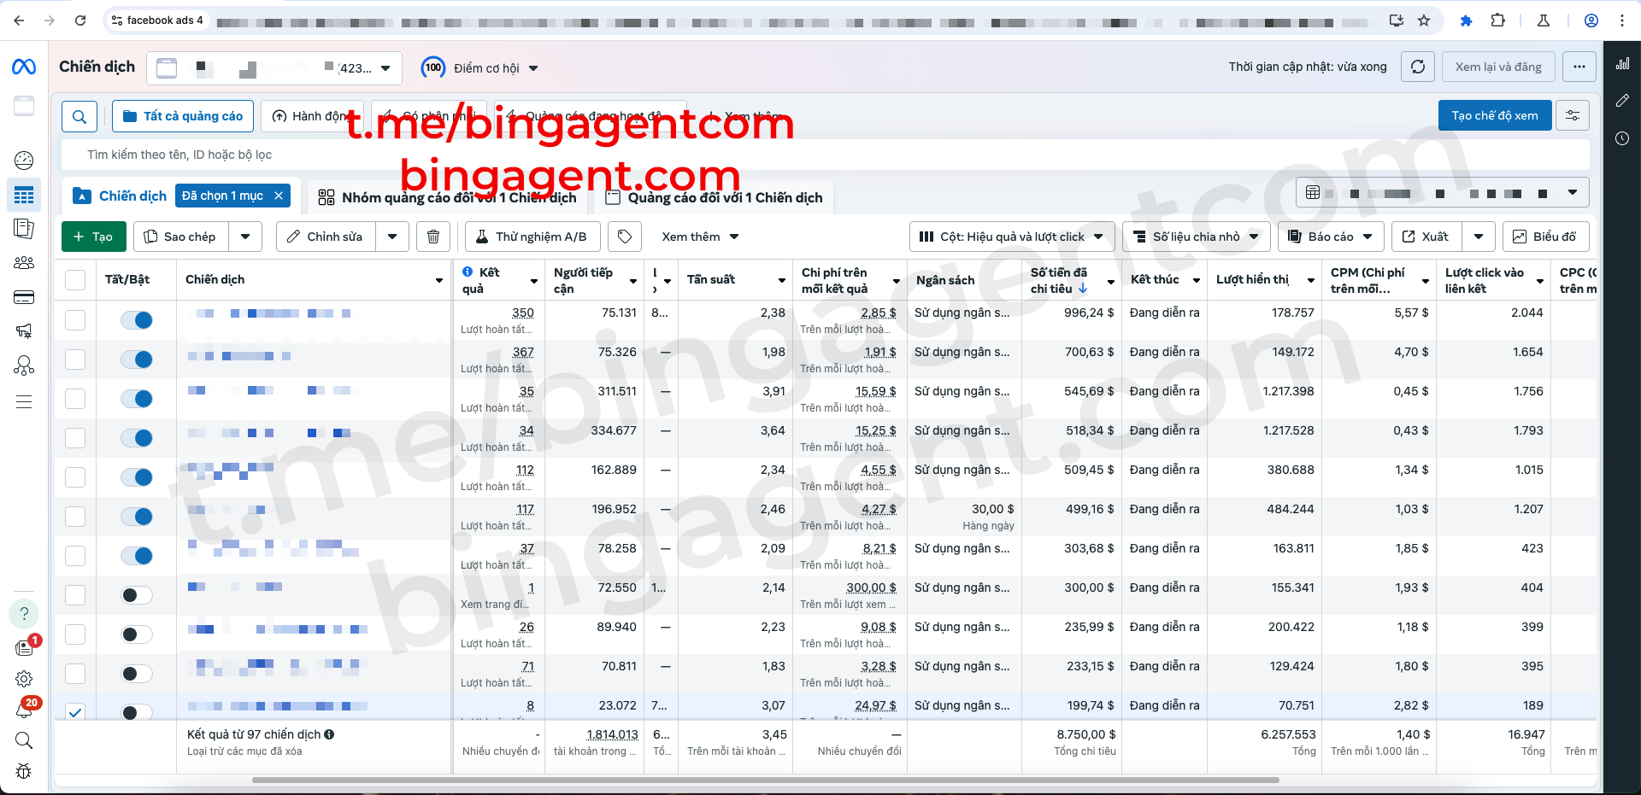Sort by Tần suất column header
The image size is (1641, 795).
[x=736, y=279]
